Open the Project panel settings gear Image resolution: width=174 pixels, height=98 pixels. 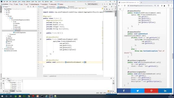click(33, 7)
